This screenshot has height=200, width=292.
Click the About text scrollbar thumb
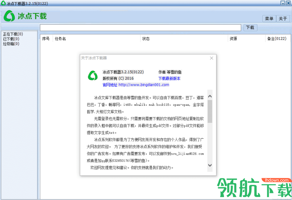pyautogui.click(x=210, y=111)
